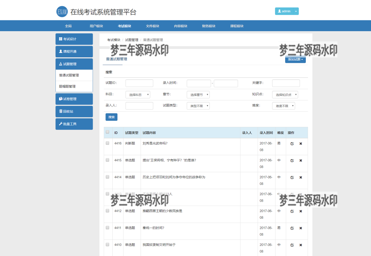Open 回收站 in the sidebar

click(x=74, y=111)
